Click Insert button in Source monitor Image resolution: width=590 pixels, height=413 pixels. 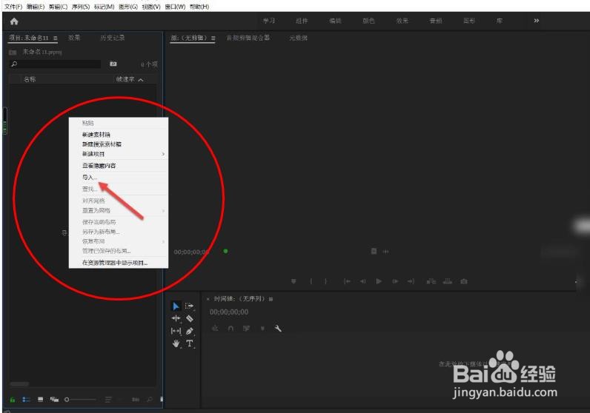[x=431, y=281]
